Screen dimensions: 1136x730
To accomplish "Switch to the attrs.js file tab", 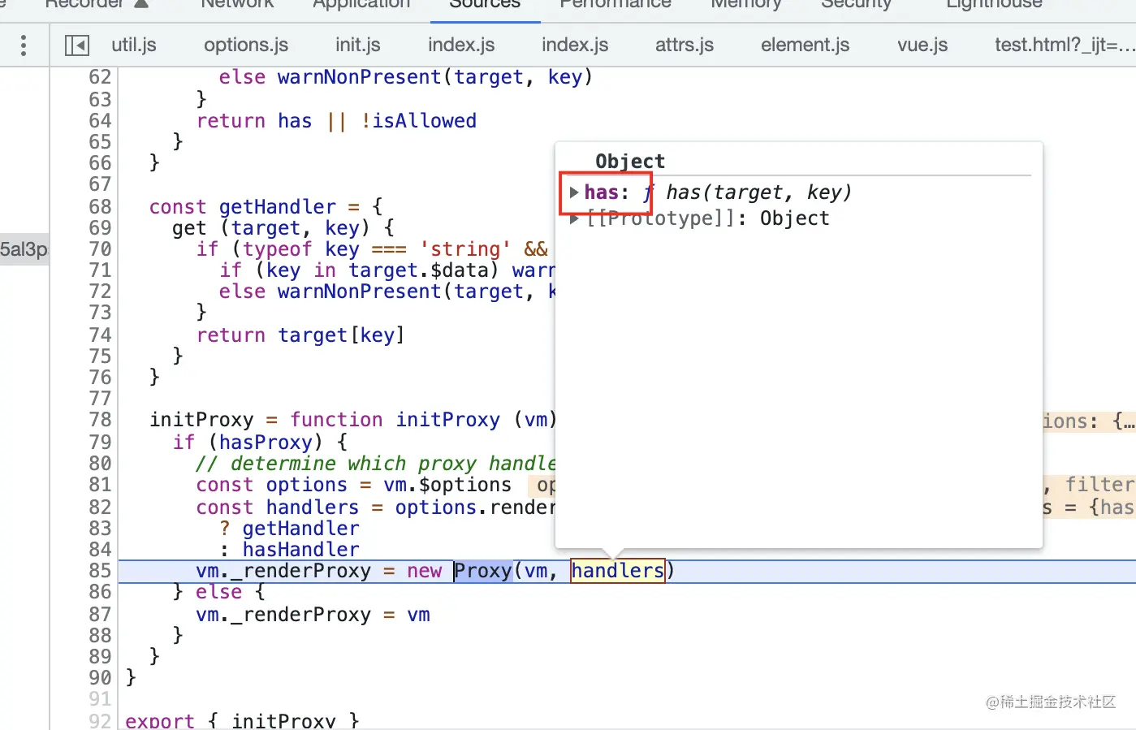I will pos(685,45).
